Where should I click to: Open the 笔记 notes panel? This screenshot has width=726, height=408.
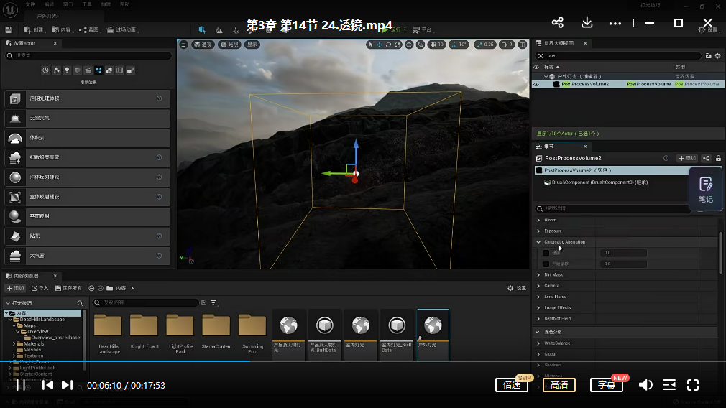pos(706,190)
